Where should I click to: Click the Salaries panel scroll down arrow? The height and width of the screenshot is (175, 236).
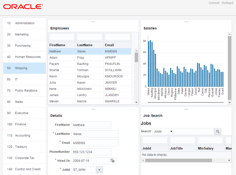coord(229,103)
